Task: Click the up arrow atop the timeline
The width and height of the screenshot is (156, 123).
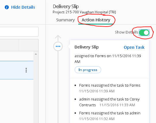Action: (x=58, y=38)
